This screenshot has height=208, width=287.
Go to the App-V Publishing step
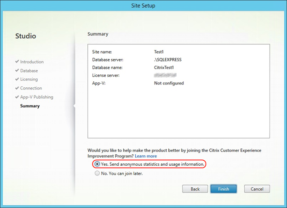point(36,97)
